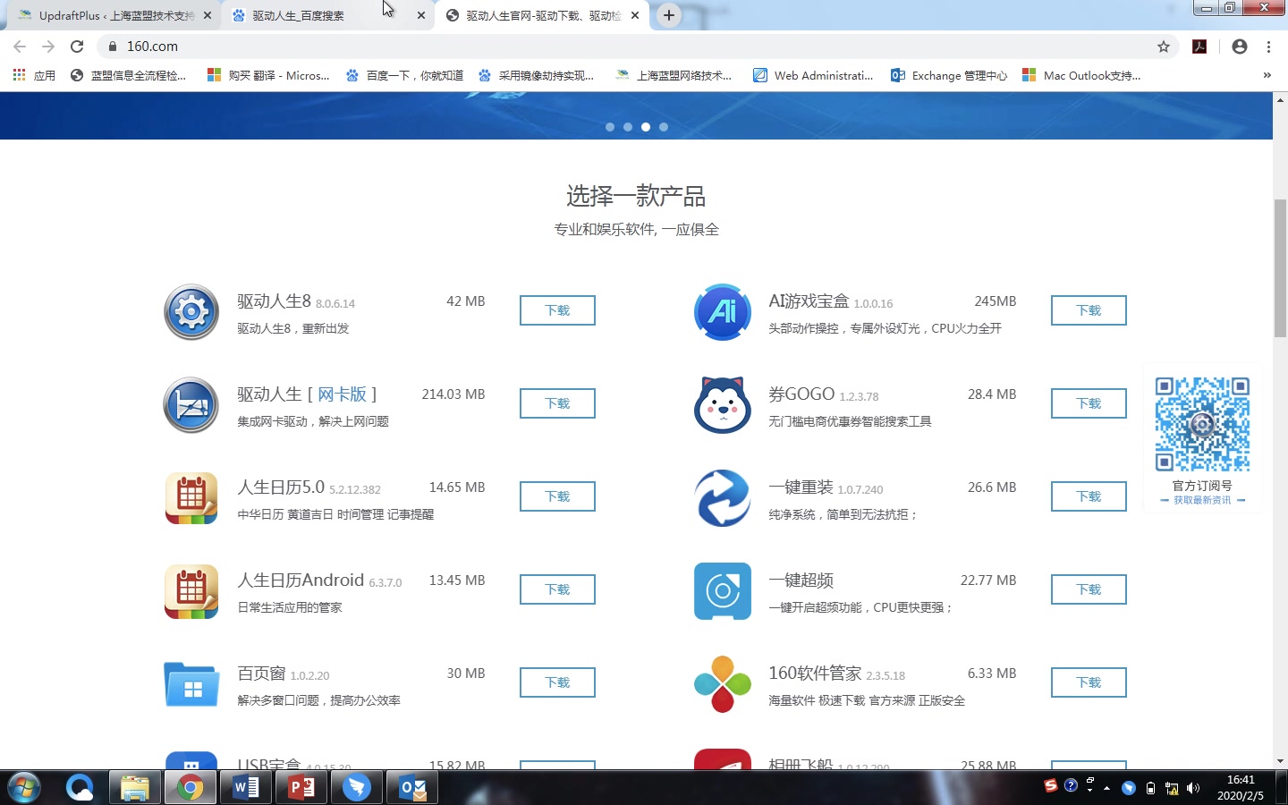Image resolution: width=1288 pixels, height=805 pixels.
Task: Open the 网卡版 link in product title
Action: (x=342, y=394)
